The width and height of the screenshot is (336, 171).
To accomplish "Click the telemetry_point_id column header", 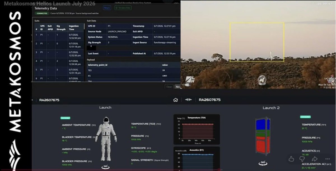I will point(98,65).
